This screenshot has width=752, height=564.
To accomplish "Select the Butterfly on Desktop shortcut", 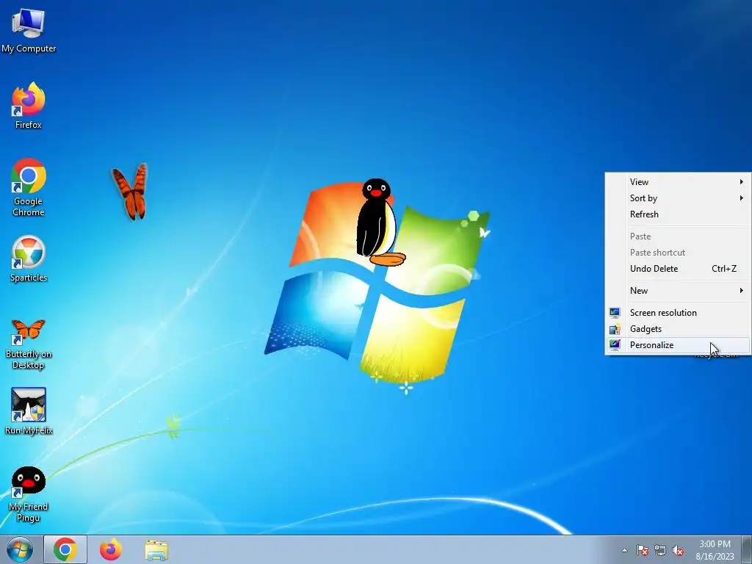I will point(29,344).
